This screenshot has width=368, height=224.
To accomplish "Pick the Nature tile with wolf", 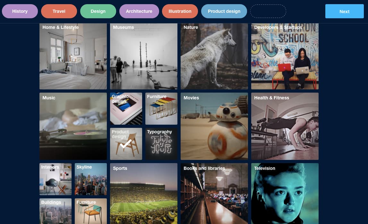I will coord(214,56).
